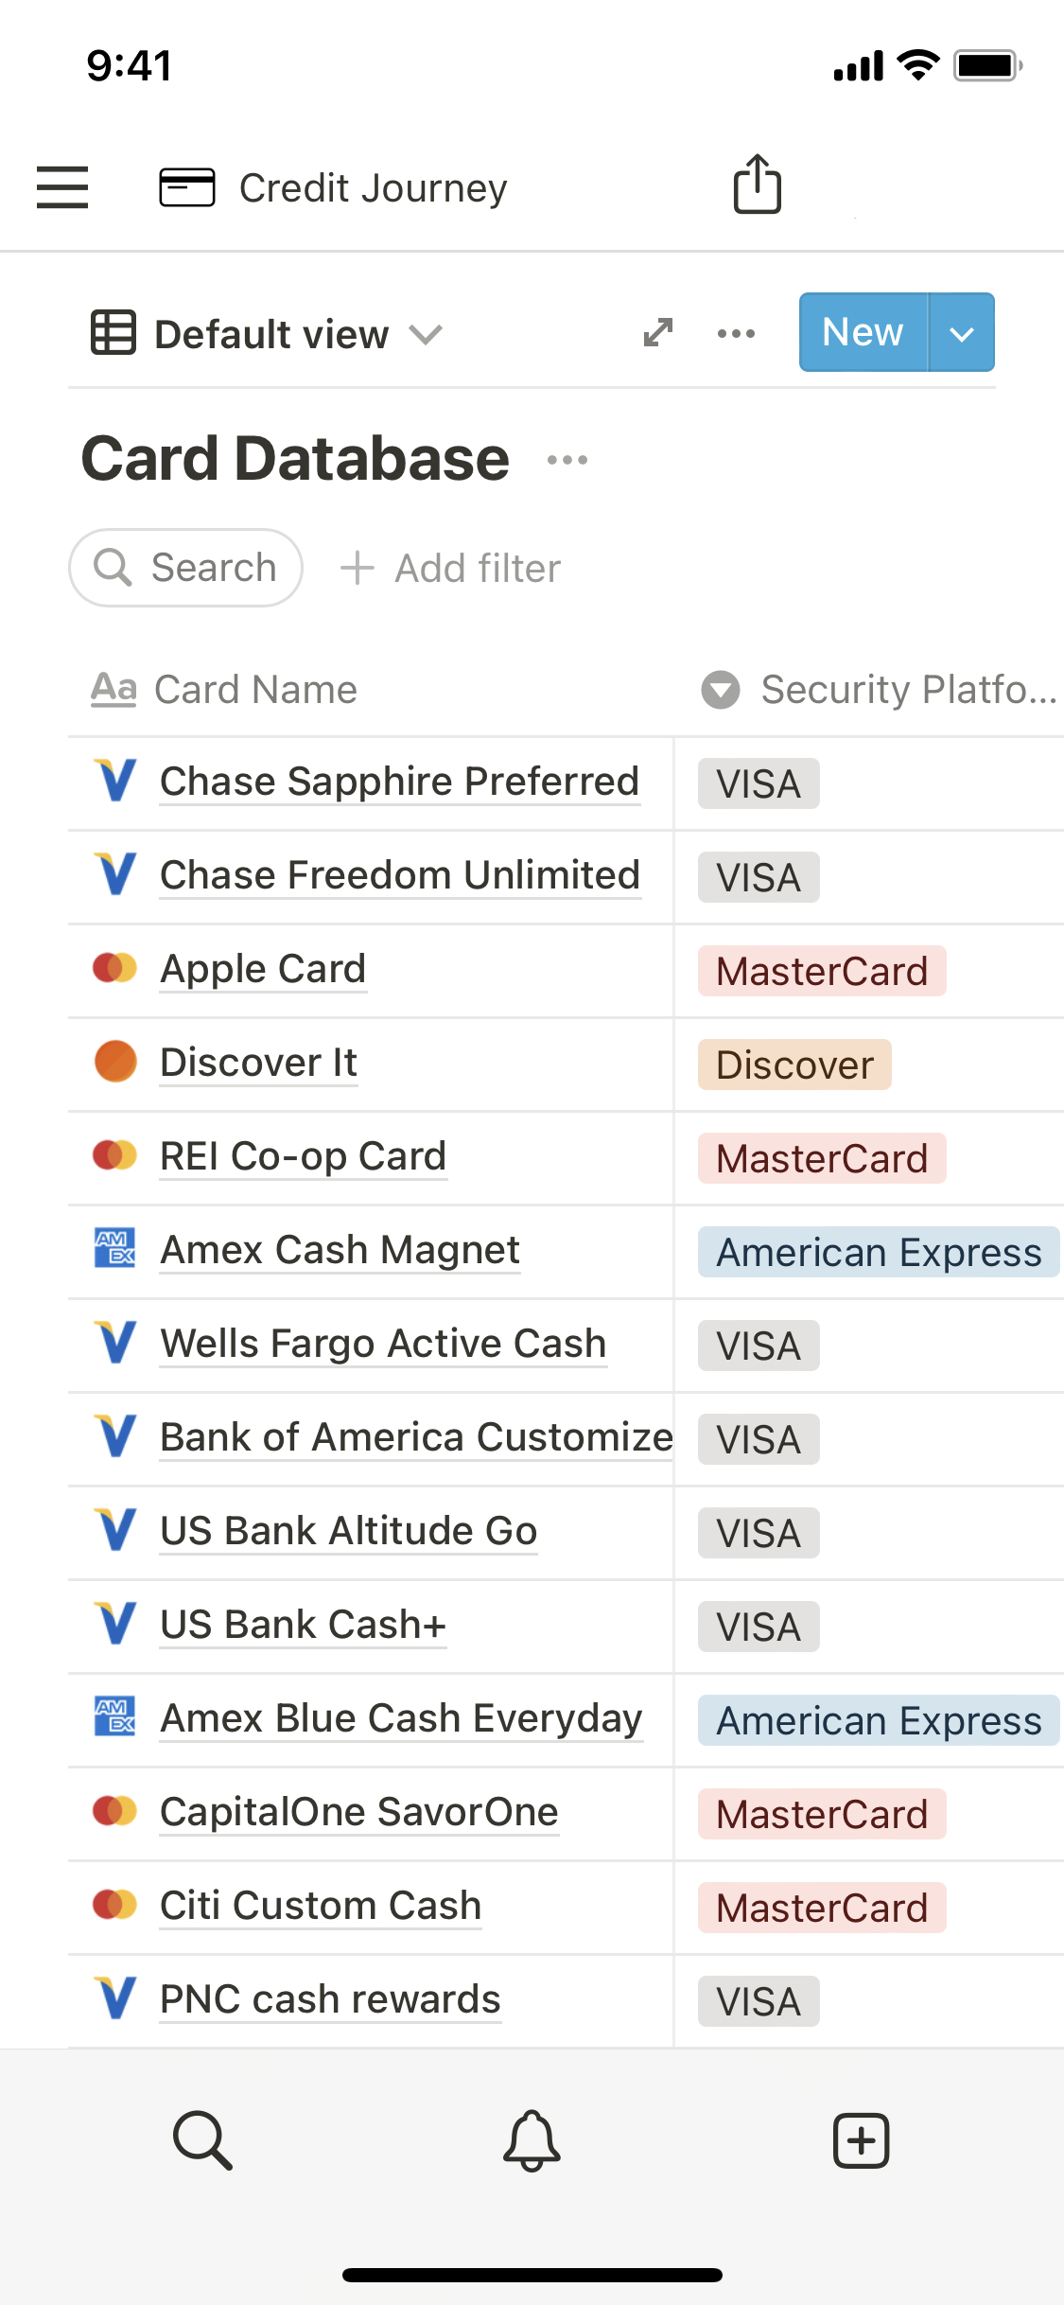Open Card Database options dots
The height and width of the screenshot is (2305, 1064).
567,460
